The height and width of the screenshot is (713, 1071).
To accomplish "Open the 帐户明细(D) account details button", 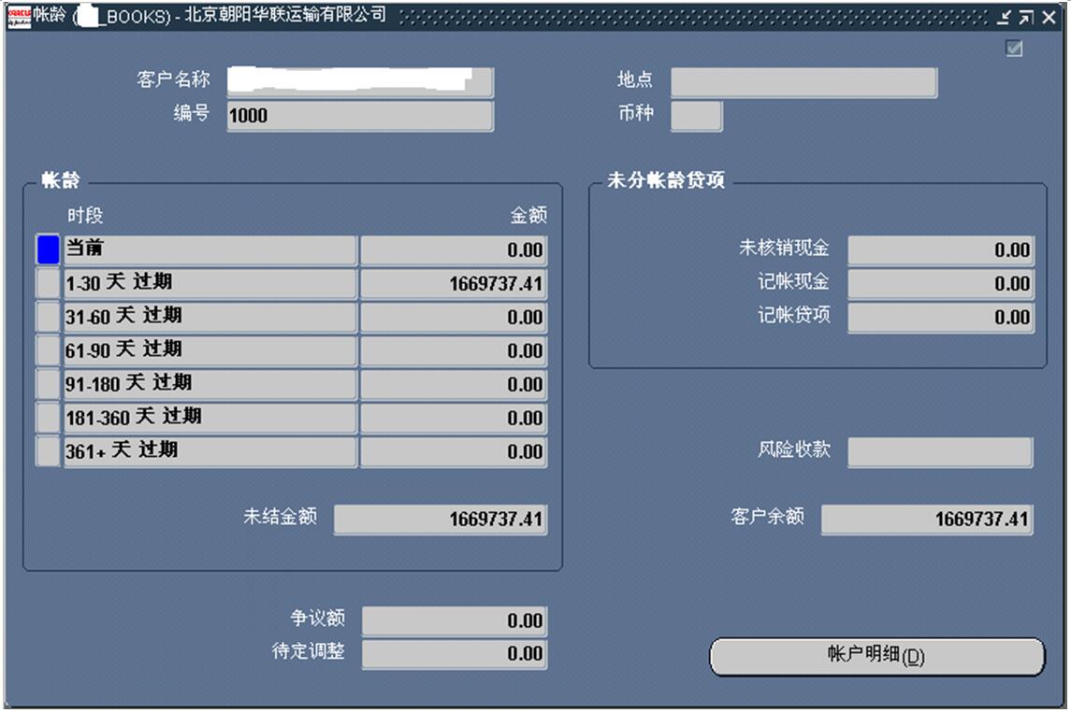I will pyautogui.click(x=876, y=656).
